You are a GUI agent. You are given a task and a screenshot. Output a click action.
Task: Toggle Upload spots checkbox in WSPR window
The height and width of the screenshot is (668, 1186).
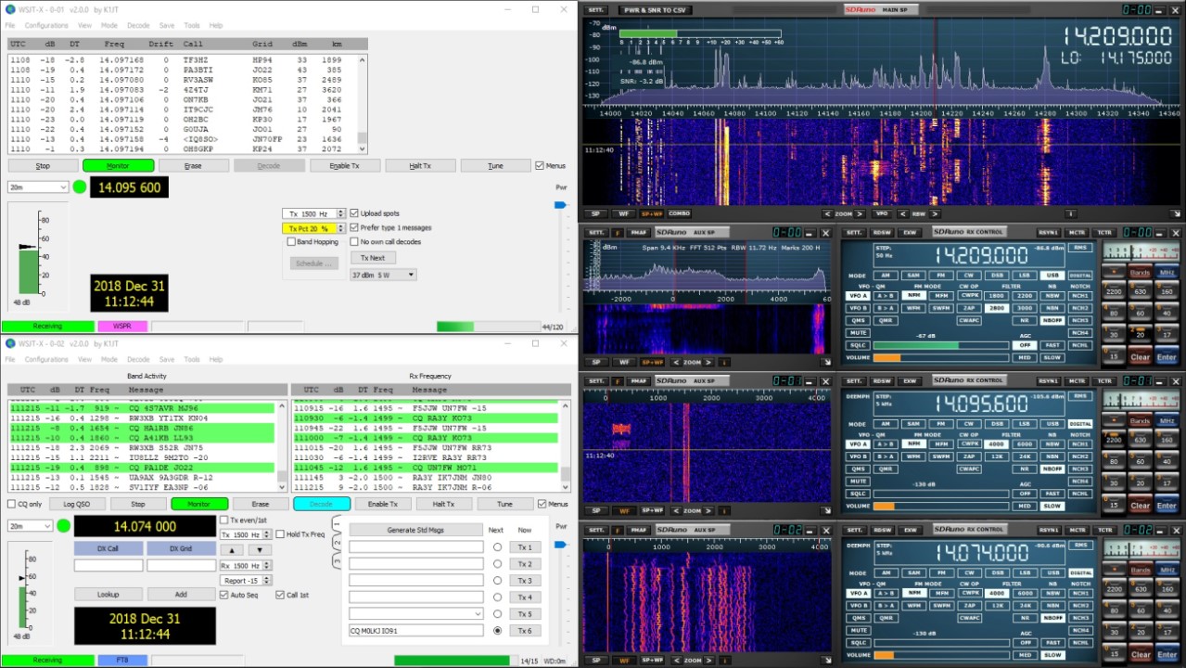point(354,213)
